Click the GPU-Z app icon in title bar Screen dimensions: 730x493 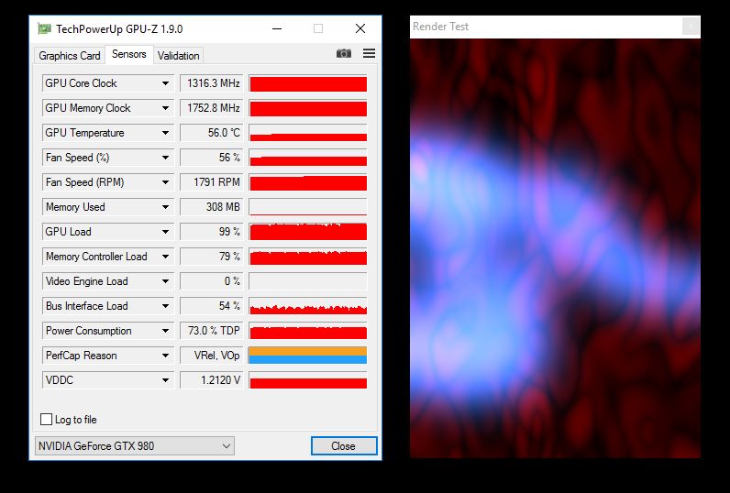(x=44, y=29)
